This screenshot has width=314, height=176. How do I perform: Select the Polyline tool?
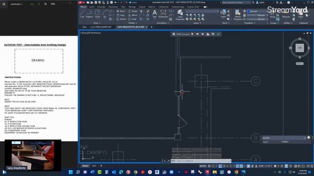pyautogui.click(x=89, y=14)
